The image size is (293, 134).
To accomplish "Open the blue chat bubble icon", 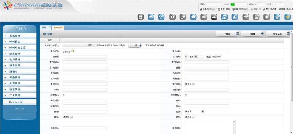I will (x=193, y=17).
